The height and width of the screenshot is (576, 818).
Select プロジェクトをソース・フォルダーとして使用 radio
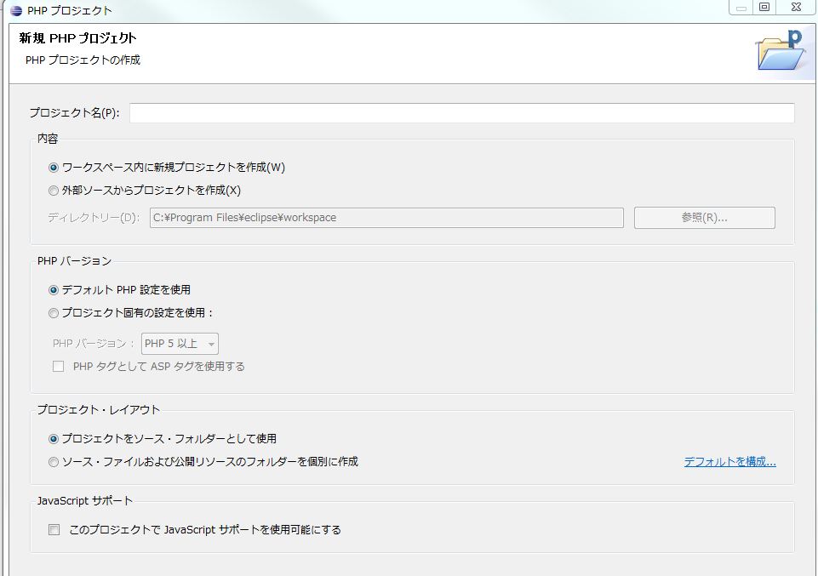pos(54,439)
